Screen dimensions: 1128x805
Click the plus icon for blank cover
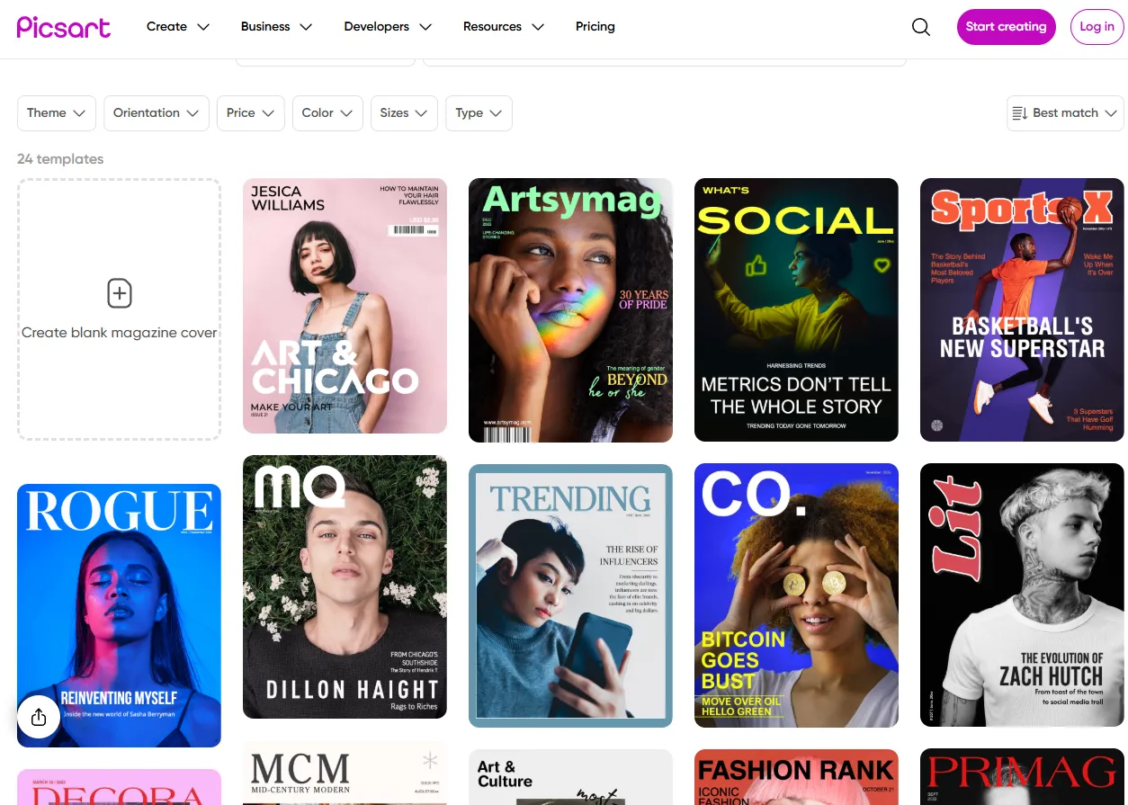(x=120, y=293)
